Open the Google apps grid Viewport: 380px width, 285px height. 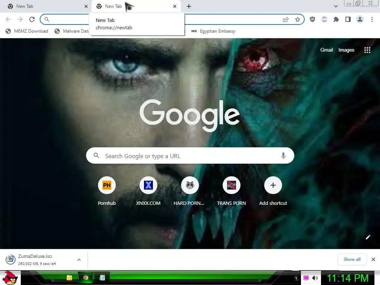click(367, 50)
